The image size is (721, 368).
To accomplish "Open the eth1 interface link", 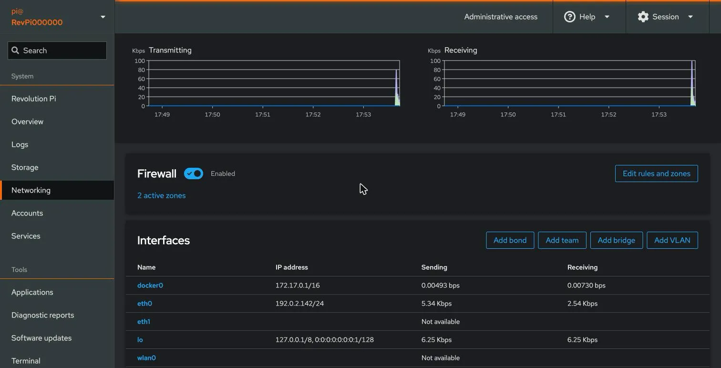I will [x=144, y=322].
